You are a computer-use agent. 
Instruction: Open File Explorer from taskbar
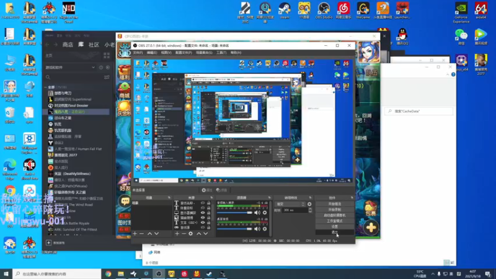121,274
